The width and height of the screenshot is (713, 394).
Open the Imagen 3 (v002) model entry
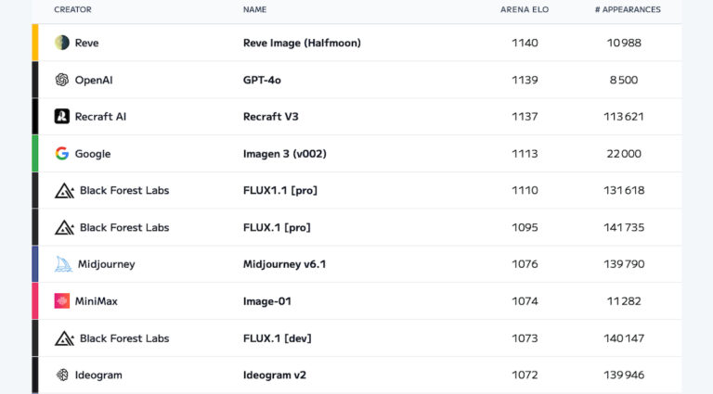285,154
